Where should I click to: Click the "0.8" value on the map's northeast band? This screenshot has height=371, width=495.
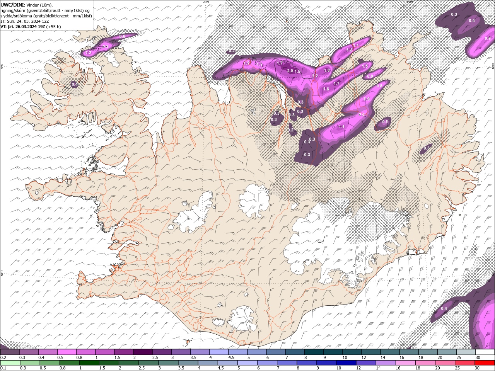(x=379, y=86)
